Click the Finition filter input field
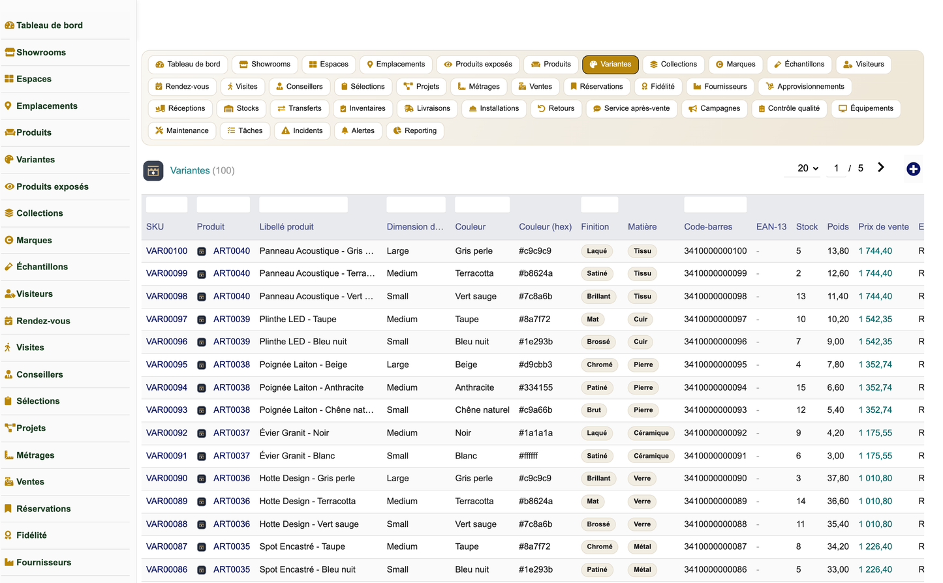The width and height of the screenshot is (943, 583). coord(600,205)
